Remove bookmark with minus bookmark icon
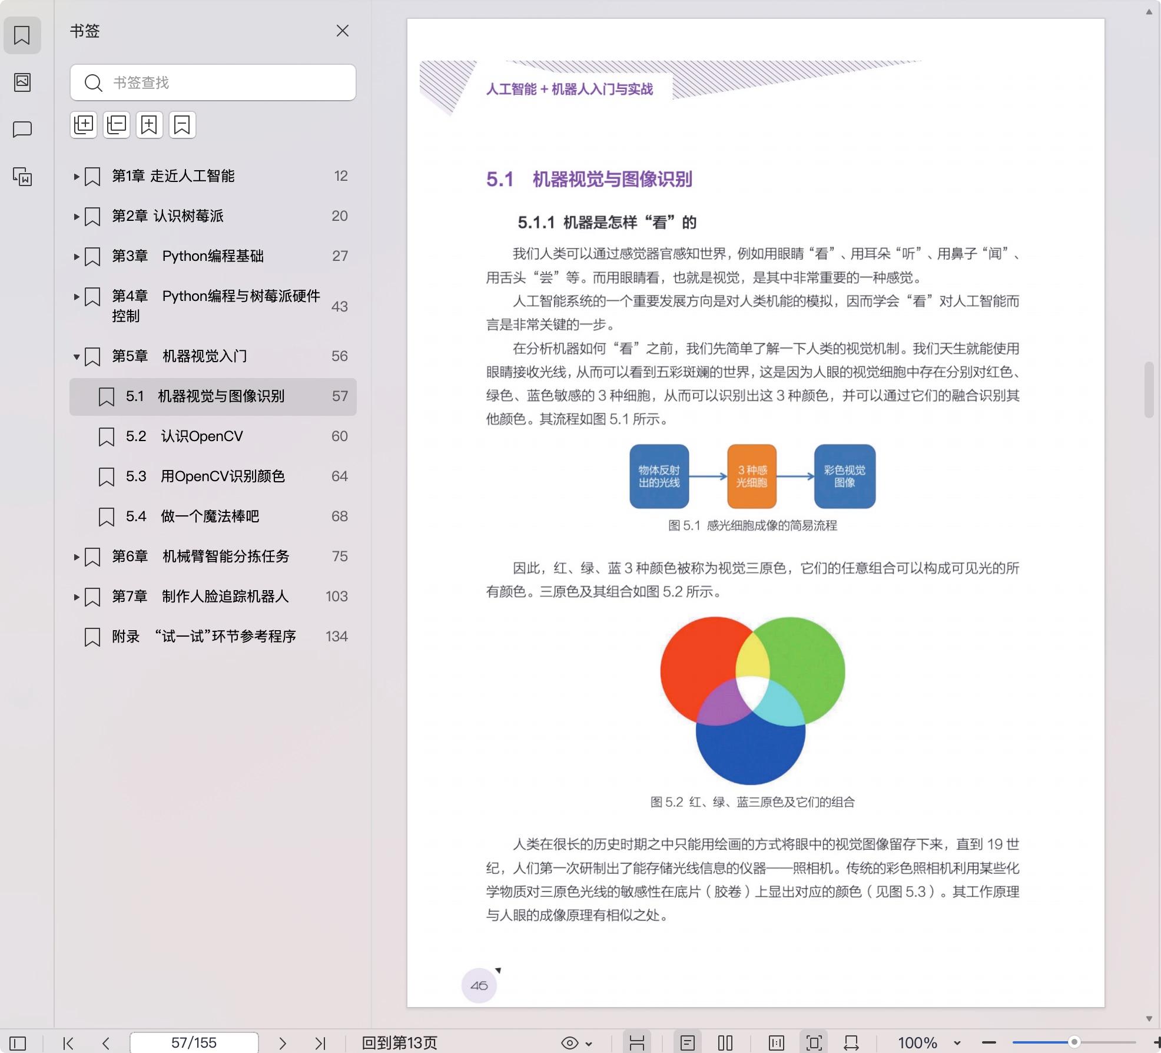Image resolution: width=1161 pixels, height=1053 pixels. (183, 125)
